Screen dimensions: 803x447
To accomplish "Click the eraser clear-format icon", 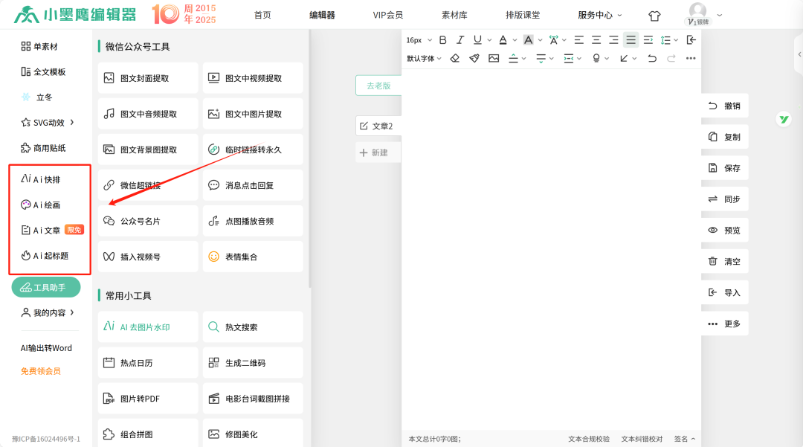I will coord(455,58).
